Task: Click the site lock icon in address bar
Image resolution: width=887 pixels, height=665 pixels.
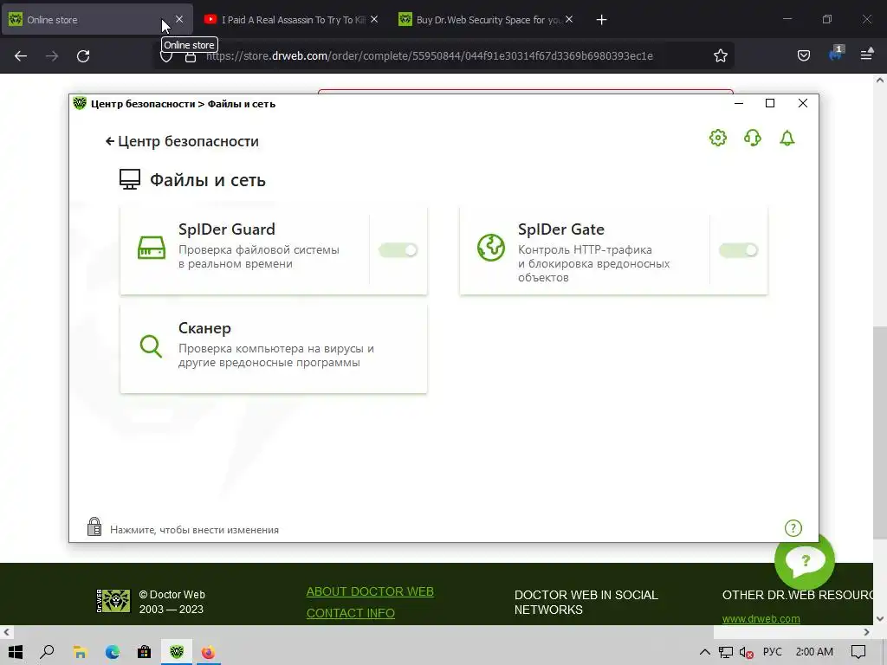Action: pos(191,56)
